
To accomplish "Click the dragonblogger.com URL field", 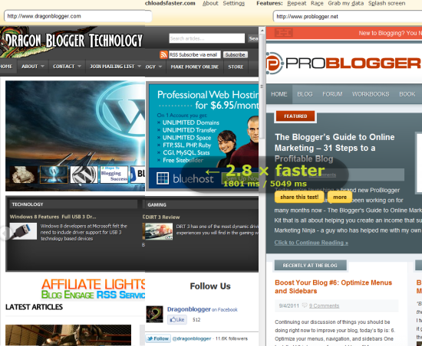I will coord(78,16).
